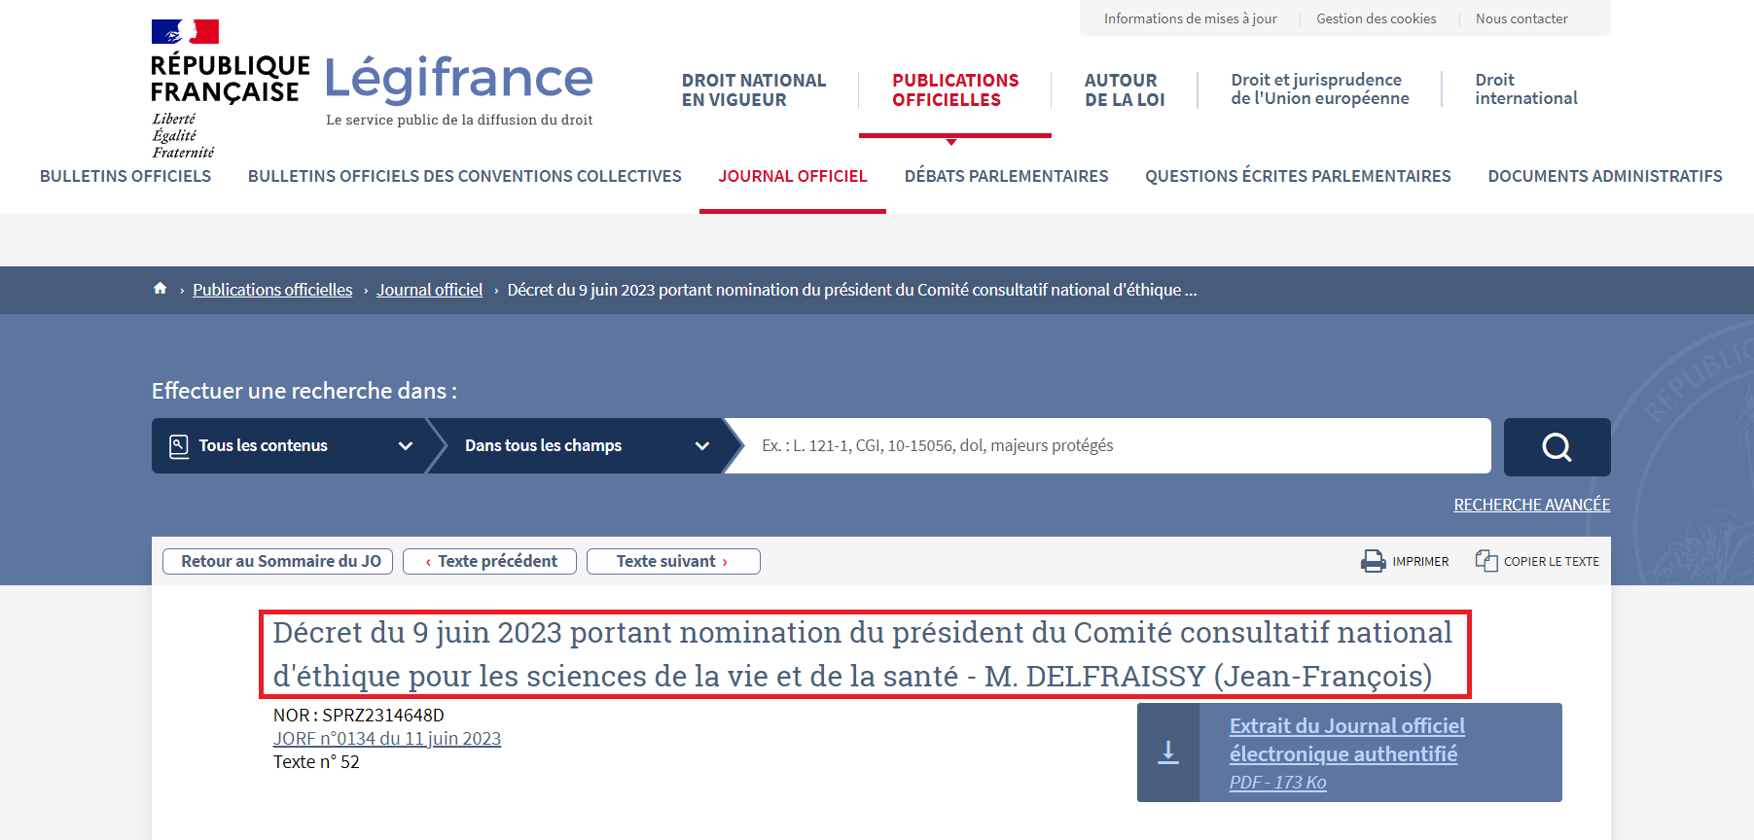1754x840 pixels.
Task: Return to Sommaire du JO
Action: [278, 561]
